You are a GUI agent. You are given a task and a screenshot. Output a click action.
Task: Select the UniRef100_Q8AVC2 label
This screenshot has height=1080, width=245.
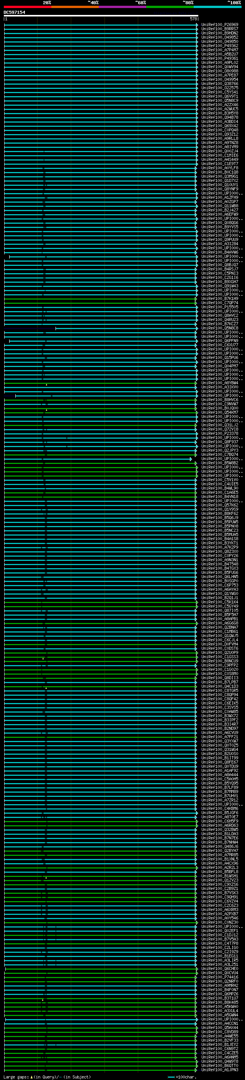click(x=219, y=315)
